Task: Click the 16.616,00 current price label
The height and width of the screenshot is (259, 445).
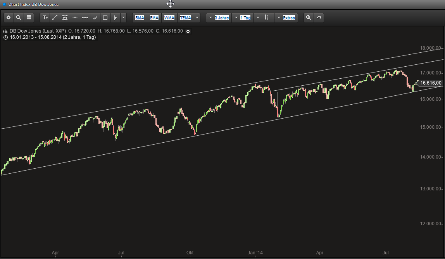Action: (x=431, y=83)
